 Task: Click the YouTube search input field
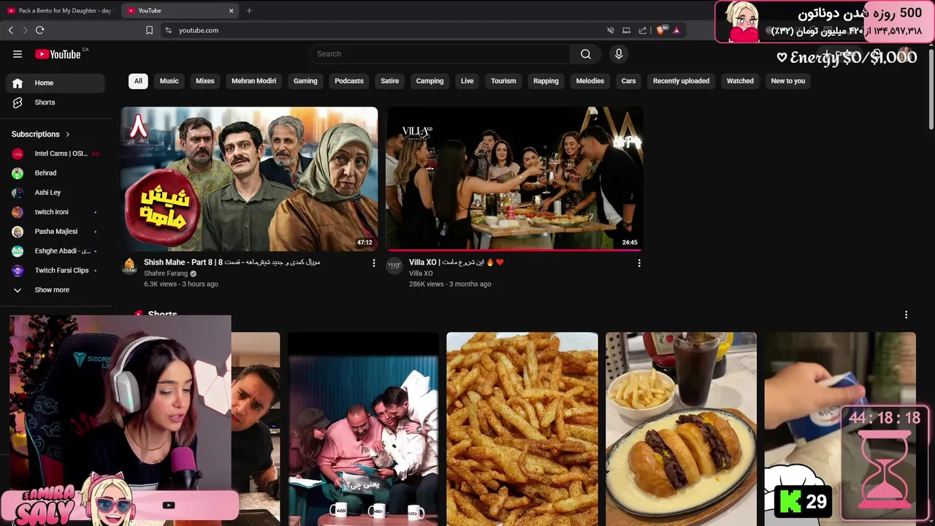(x=440, y=54)
